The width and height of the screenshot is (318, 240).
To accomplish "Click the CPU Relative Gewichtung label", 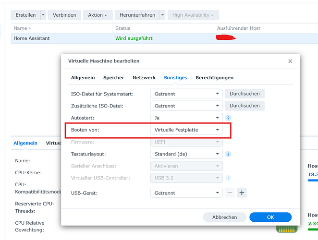I will pyautogui.click(x=30, y=227).
